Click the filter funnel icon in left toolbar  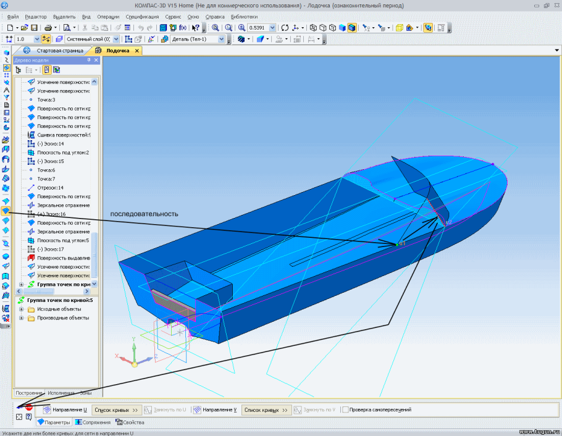tap(6, 98)
